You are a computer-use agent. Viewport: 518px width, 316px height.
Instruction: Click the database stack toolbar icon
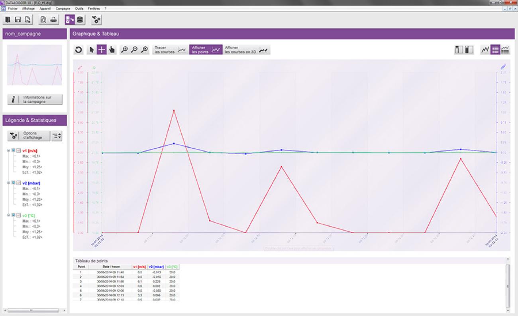coord(80,20)
